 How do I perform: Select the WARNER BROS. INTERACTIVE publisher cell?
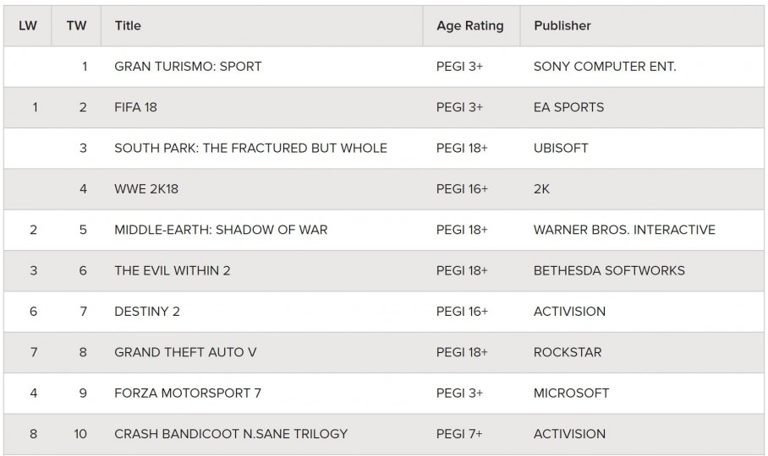pos(624,230)
